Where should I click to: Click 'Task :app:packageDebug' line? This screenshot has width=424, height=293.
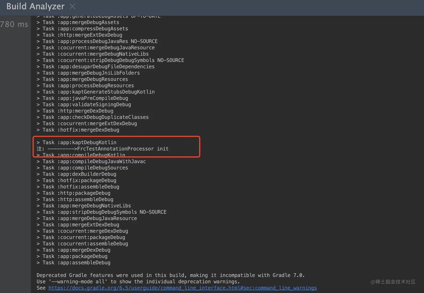point(72,257)
